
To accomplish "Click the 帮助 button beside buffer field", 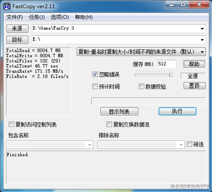I will [x=194, y=64].
